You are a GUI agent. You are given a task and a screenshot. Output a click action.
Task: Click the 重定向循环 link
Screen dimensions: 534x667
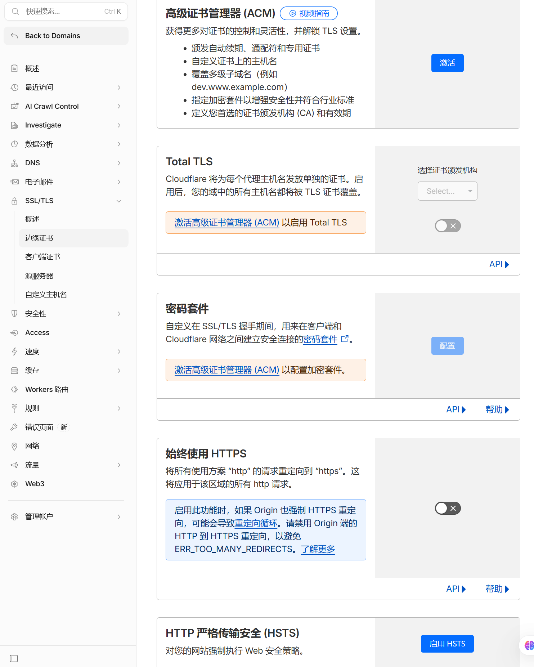click(x=256, y=523)
